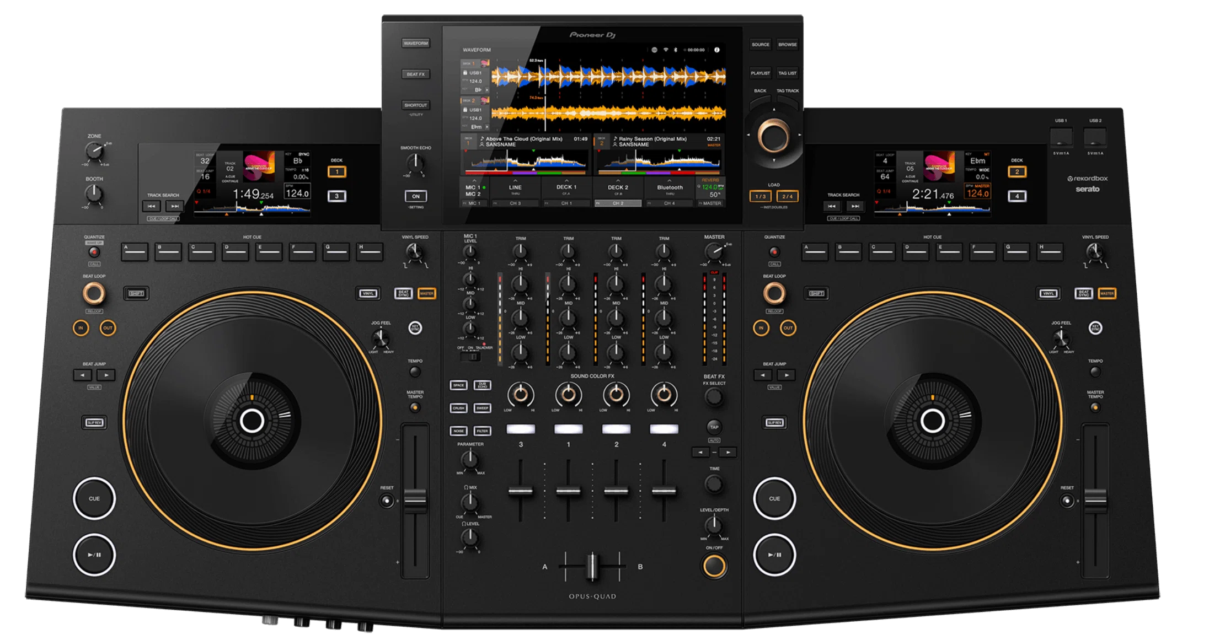Click the left jog wheel center display
The width and height of the screenshot is (1209, 640).
pyautogui.click(x=252, y=421)
